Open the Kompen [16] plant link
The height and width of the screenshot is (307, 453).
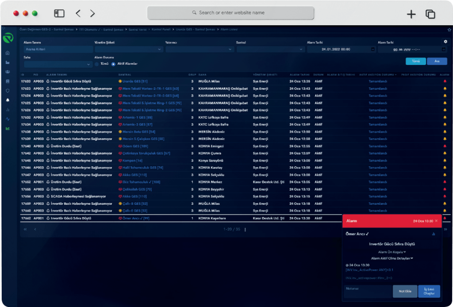point(132,160)
